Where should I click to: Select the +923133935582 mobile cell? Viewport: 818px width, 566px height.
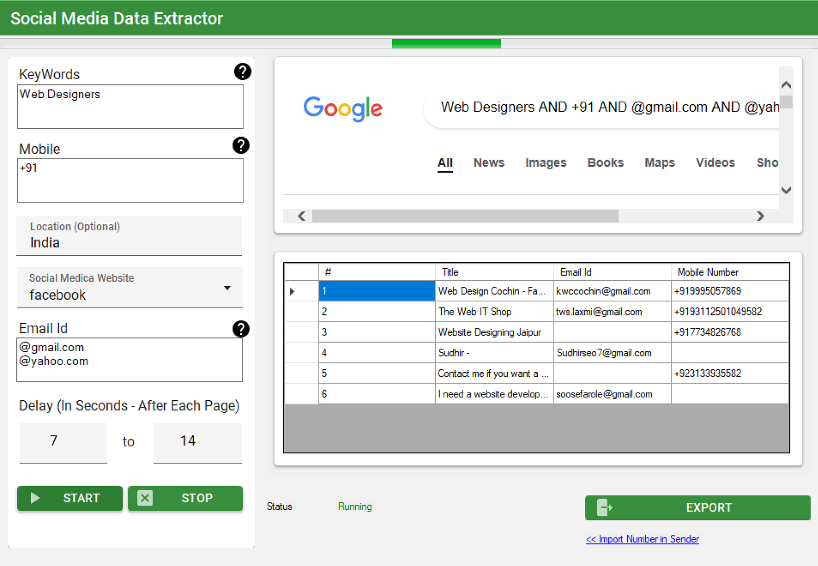pos(730,373)
